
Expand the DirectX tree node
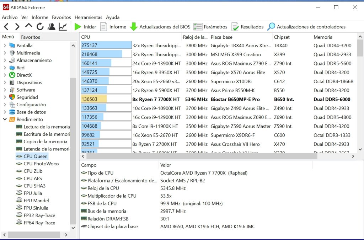pos(5,75)
